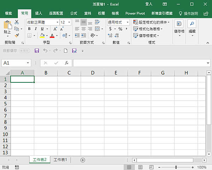
Task: Toggle Italic formatting
Action: [x=36, y=29]
